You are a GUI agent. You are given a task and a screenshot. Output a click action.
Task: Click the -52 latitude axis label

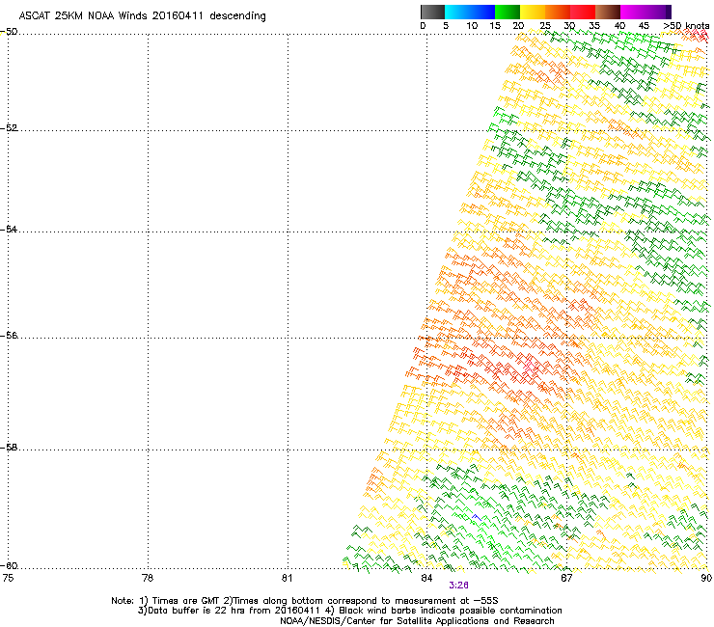(x=9, y=128)
